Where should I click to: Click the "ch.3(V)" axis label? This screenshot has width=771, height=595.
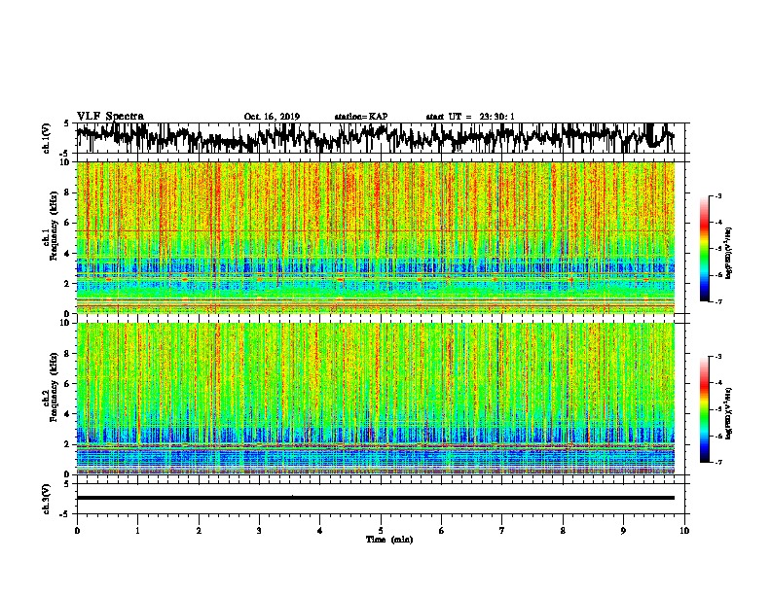click(x=46, y=499)
